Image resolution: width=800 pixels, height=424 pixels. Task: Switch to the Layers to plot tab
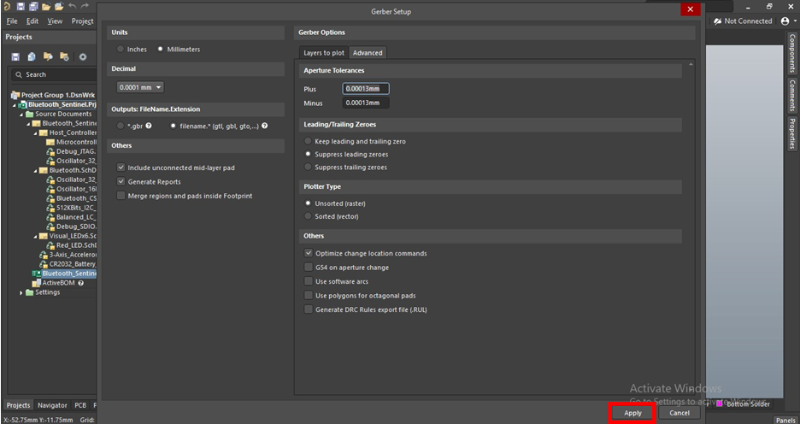(x=324, y=53)
